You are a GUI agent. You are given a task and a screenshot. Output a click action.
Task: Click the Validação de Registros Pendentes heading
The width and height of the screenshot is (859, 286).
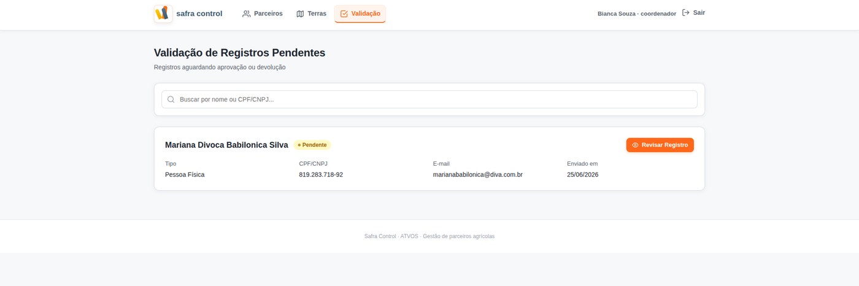point(239,53)
